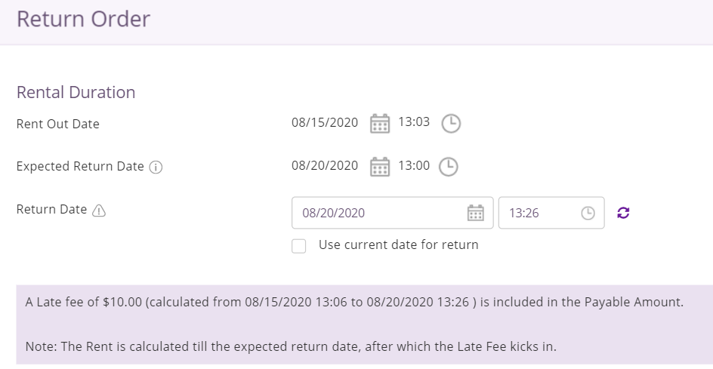
Task: Open the Expected Return Date calendar icon
Action: pos(380,167)
